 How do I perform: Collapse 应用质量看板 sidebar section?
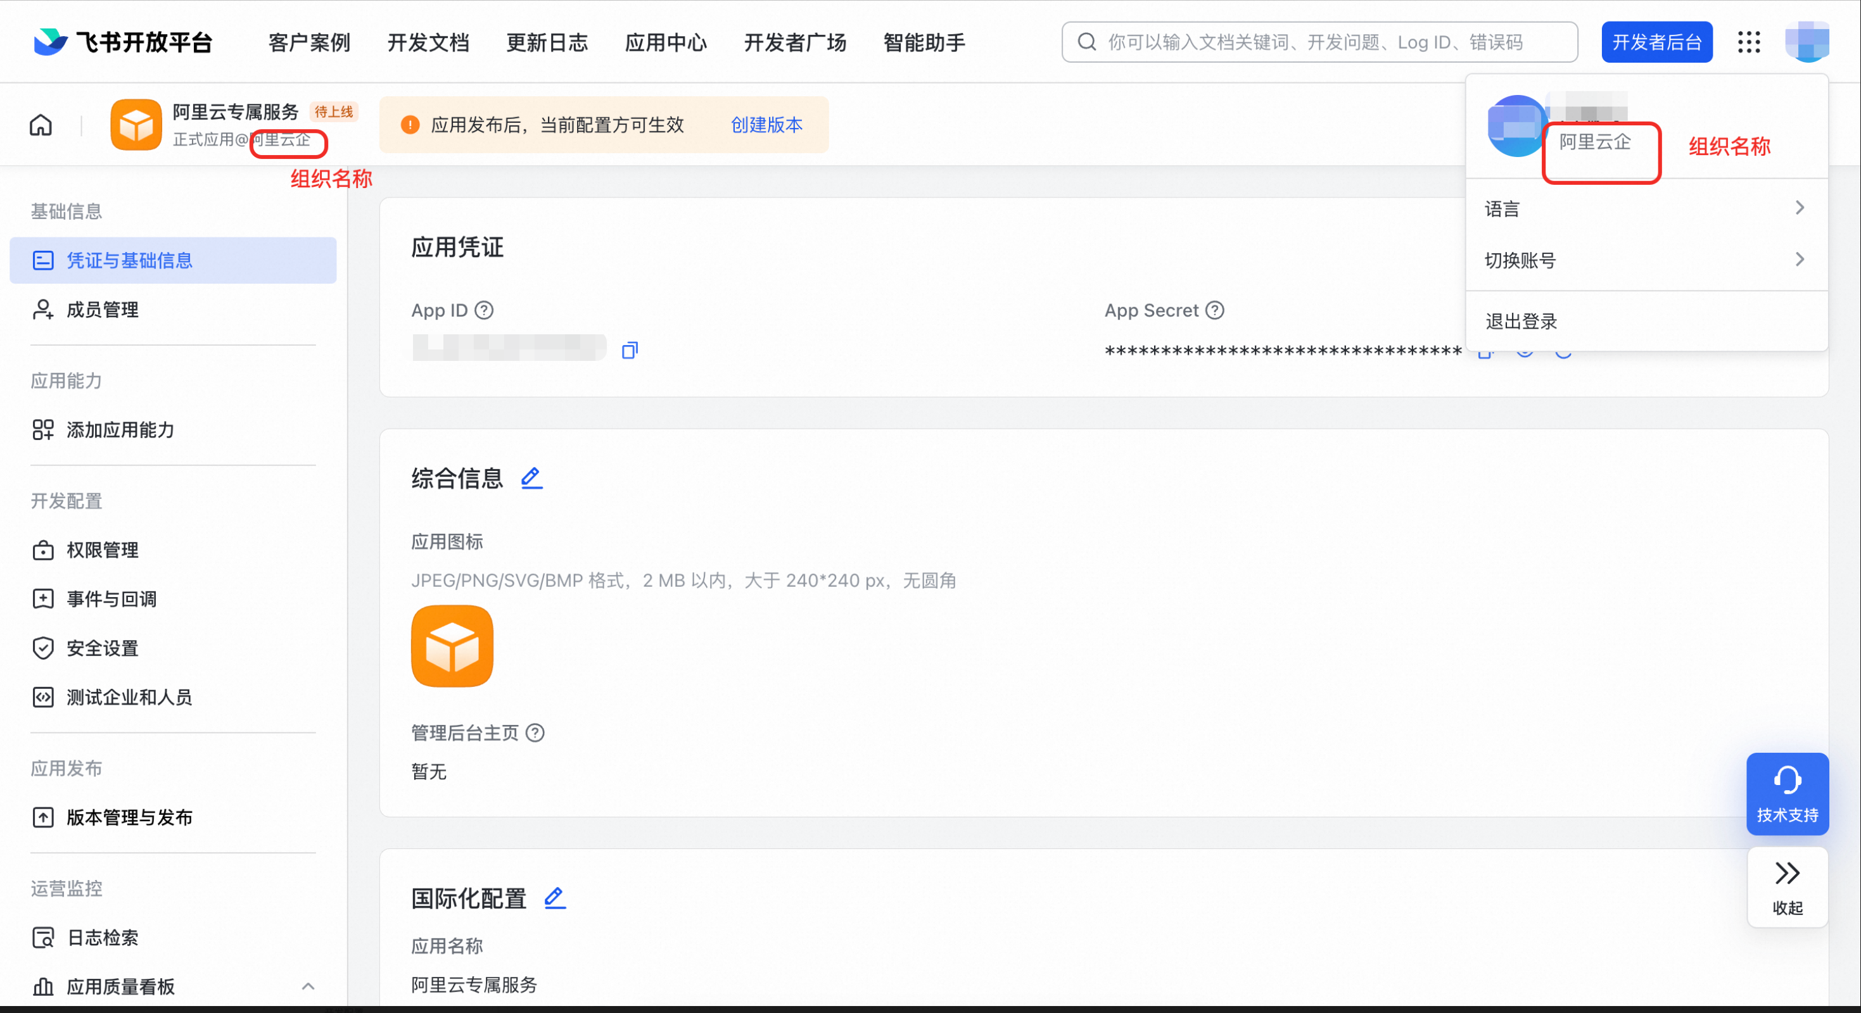coord(308,986)
